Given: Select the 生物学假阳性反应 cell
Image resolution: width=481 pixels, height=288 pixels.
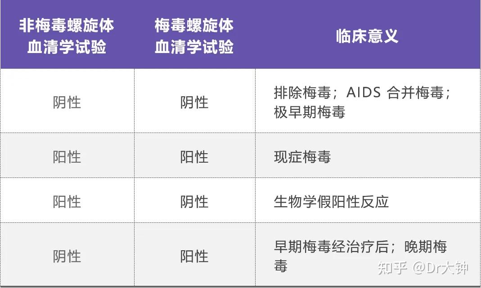Looking at the screenshot, I should click(331, 202).
